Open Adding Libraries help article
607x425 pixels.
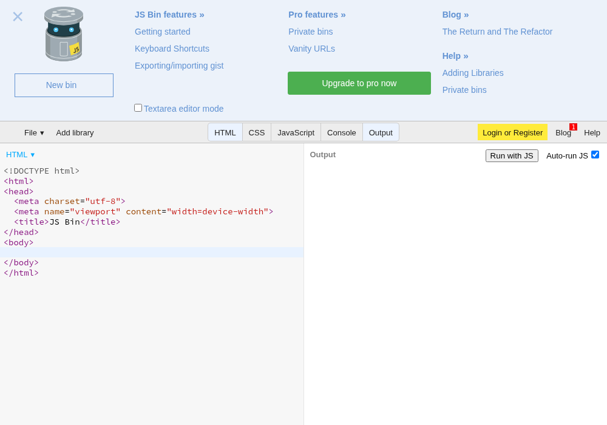473,73
